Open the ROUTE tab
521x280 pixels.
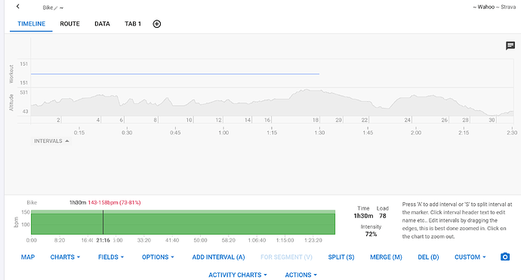(69, 24)
